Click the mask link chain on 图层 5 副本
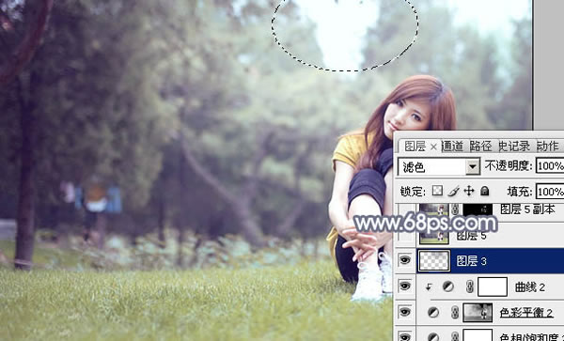 (455, 209)
